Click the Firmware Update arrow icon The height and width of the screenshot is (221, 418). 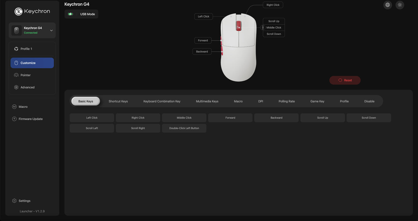(x=14, y=119)
